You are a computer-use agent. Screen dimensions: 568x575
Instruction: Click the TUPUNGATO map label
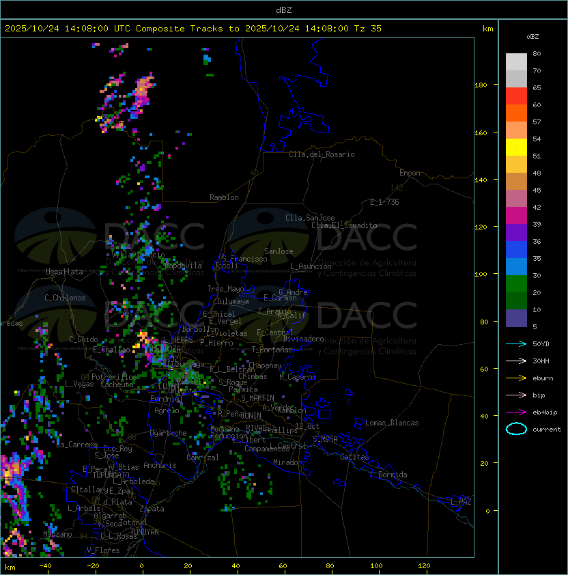(111, 475)
